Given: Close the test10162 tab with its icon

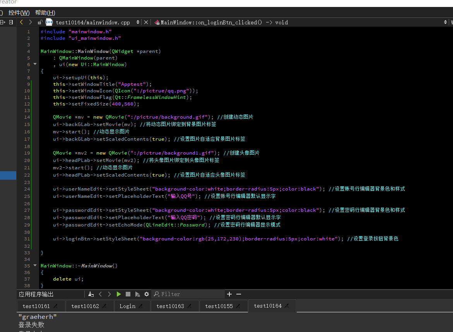Looking at the screenshot, I should point(104,306).
